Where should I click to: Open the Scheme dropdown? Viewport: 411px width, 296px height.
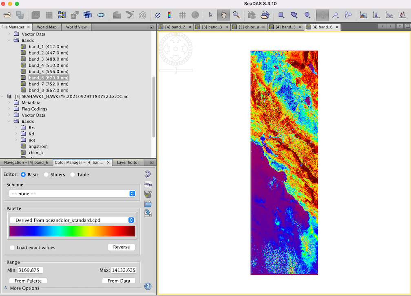point(72,194)
